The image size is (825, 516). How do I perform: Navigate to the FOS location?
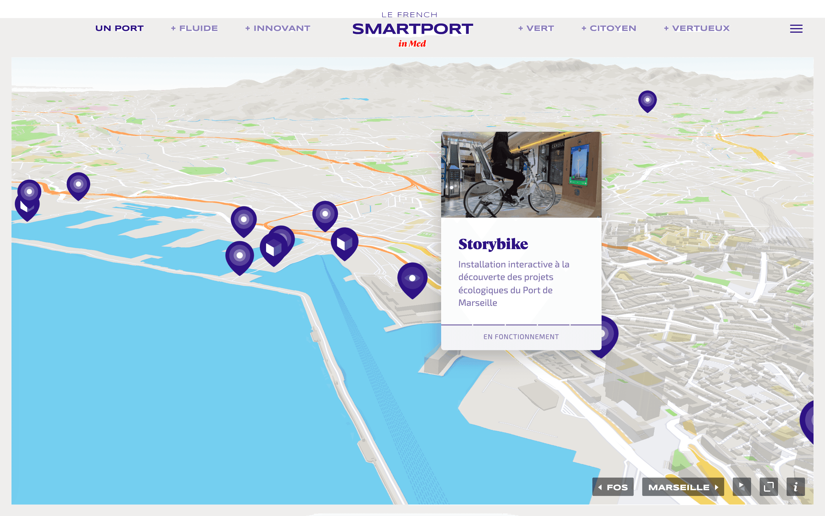613,487
